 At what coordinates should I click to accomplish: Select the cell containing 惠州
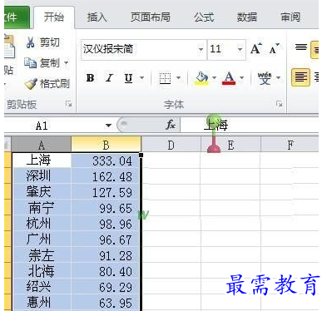point(42,303)
